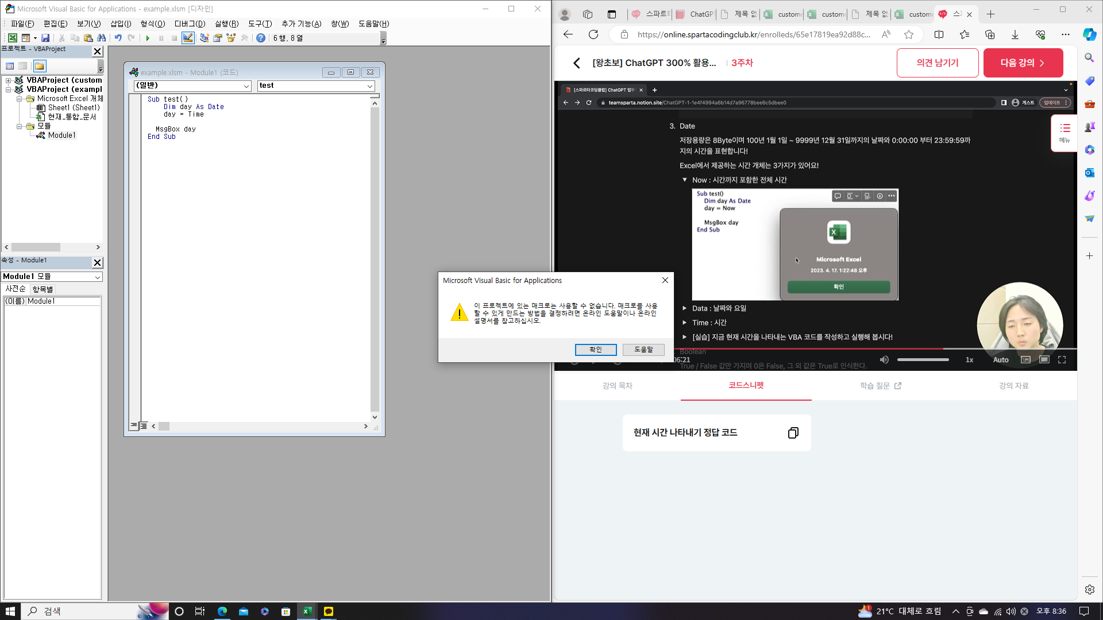
Task: Go back with the lecture title chevron
Action: 577,63
